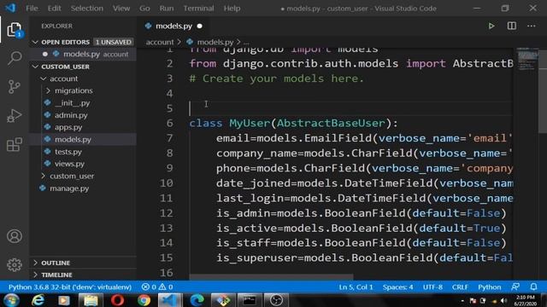Split the editor to the right

point(511,26)
